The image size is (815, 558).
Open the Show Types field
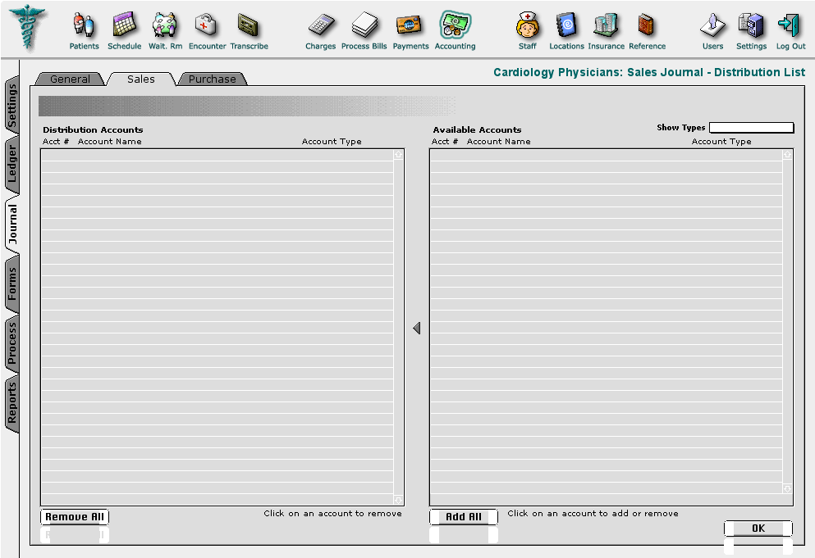(x=752, y=127)
